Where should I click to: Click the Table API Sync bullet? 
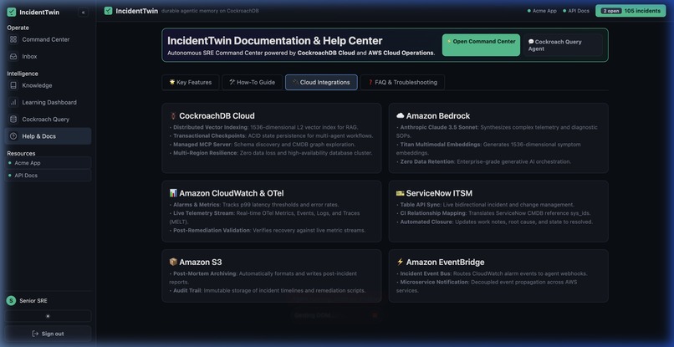[x=485, y=205]
